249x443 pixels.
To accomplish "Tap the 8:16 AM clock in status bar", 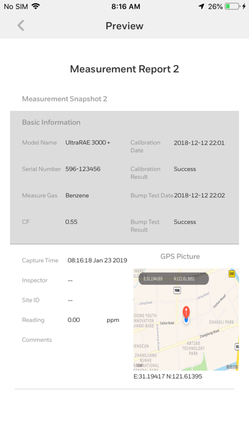I will (126, 6).
